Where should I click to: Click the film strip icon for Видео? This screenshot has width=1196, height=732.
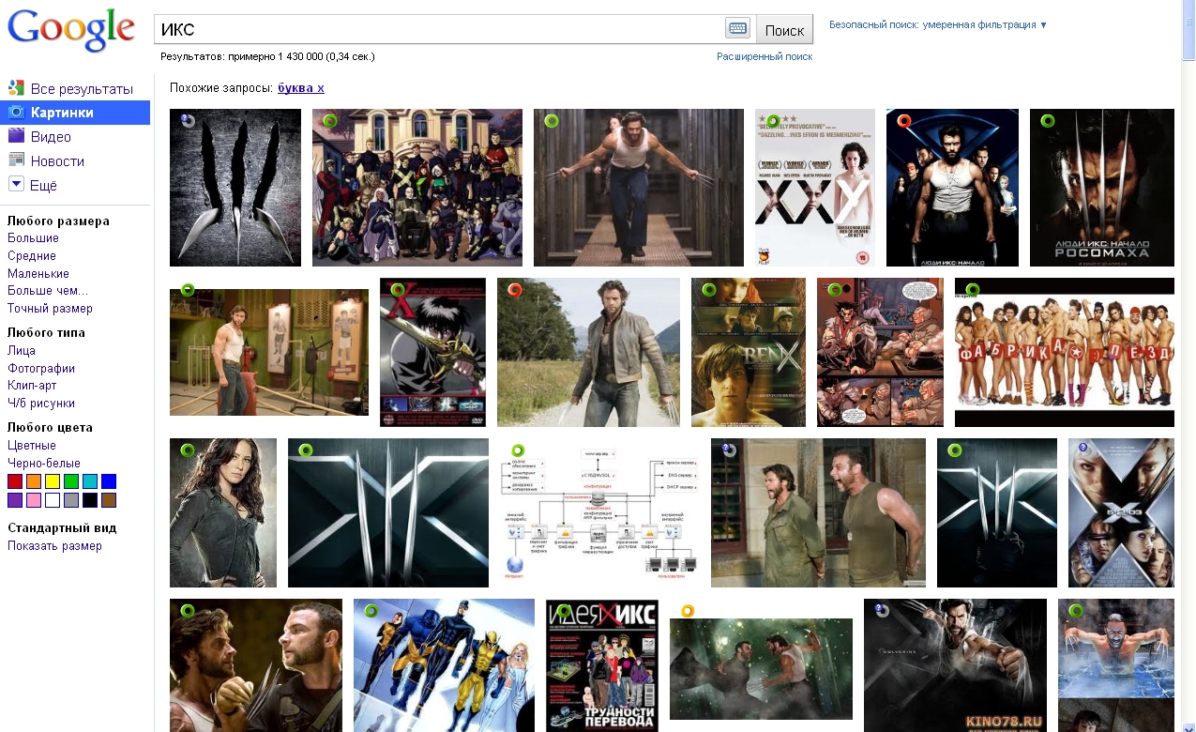click(x=16, y=136)
